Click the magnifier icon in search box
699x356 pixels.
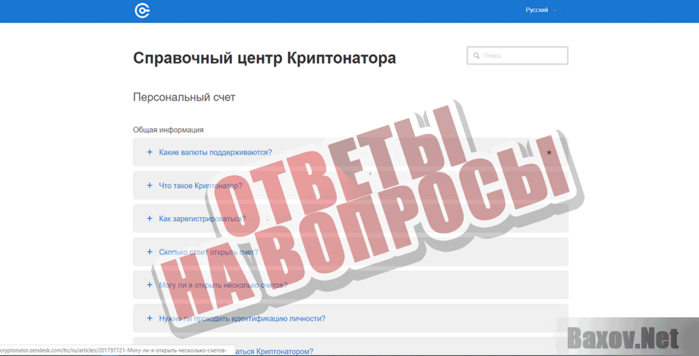[476, 56]
